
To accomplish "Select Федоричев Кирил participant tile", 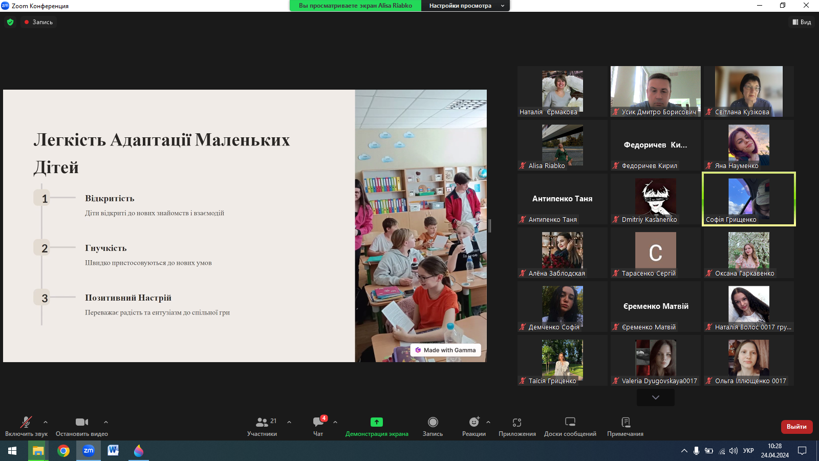I will [x=656, y=145].
